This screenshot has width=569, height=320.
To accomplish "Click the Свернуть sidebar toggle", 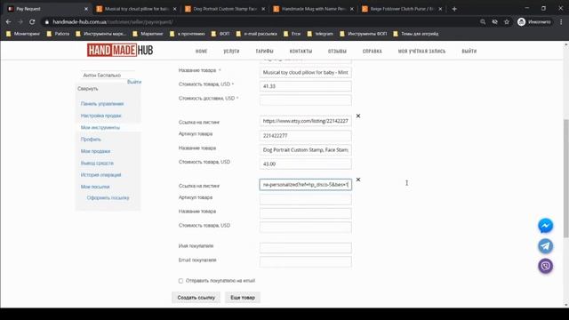I will pos(88,89).
